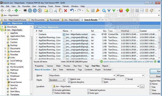Image resolution: width=162 pixels, height=96 pixels.
Task: Click the green tree toolbar icon
Action: tap(127, 11)
